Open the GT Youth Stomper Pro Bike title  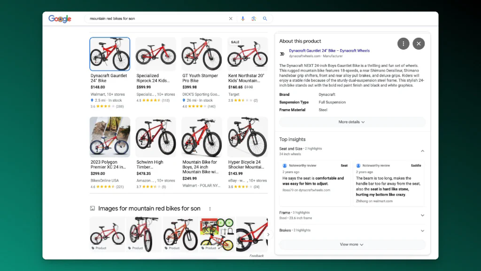pos(200,78)
